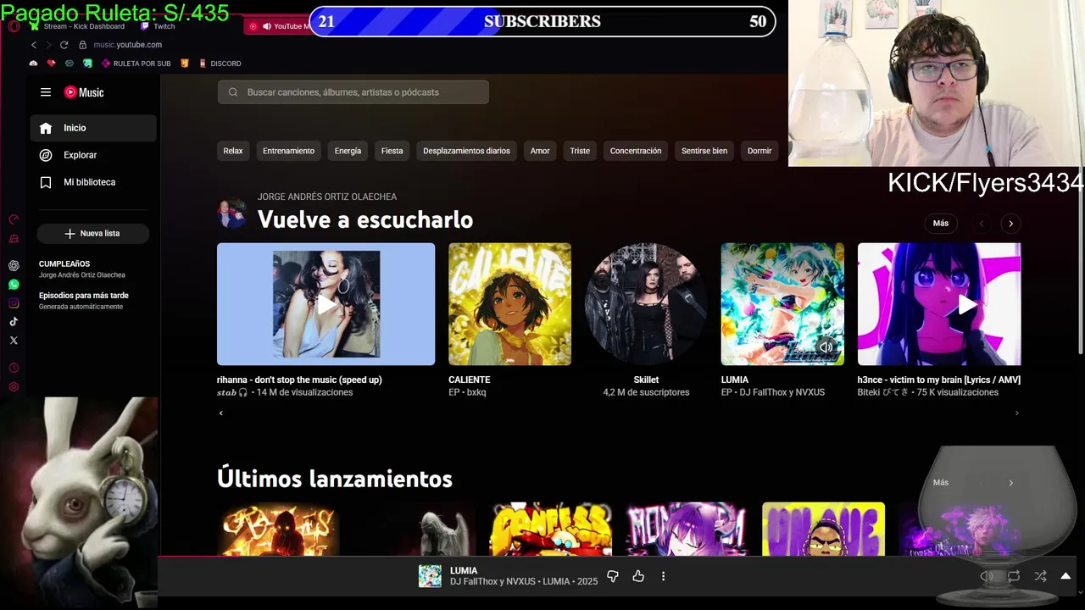Select the Triste mood chip
Image resolution: width=1085 pixels, height=610 pixels.
point(580,151)
